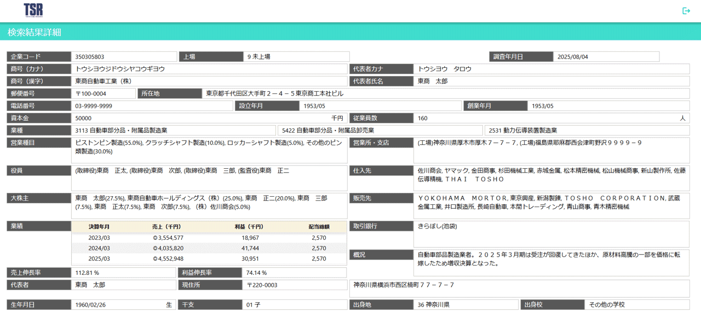The image size is (701, 318).
Task: Click the 配当総額 column header
Action: [x=319, y=227]
